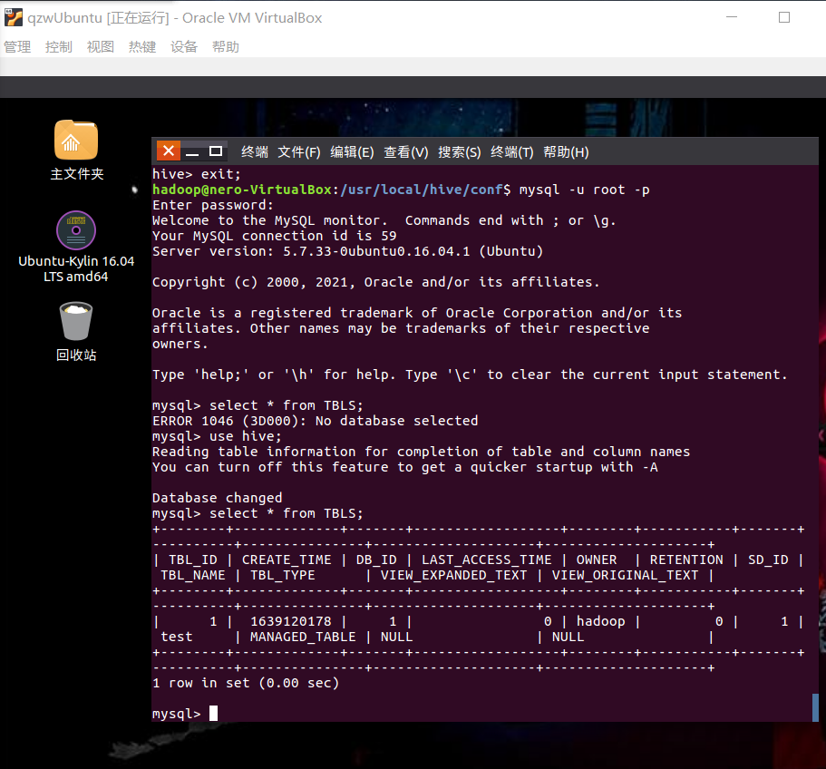Open the 查看(V) menu

405,152
